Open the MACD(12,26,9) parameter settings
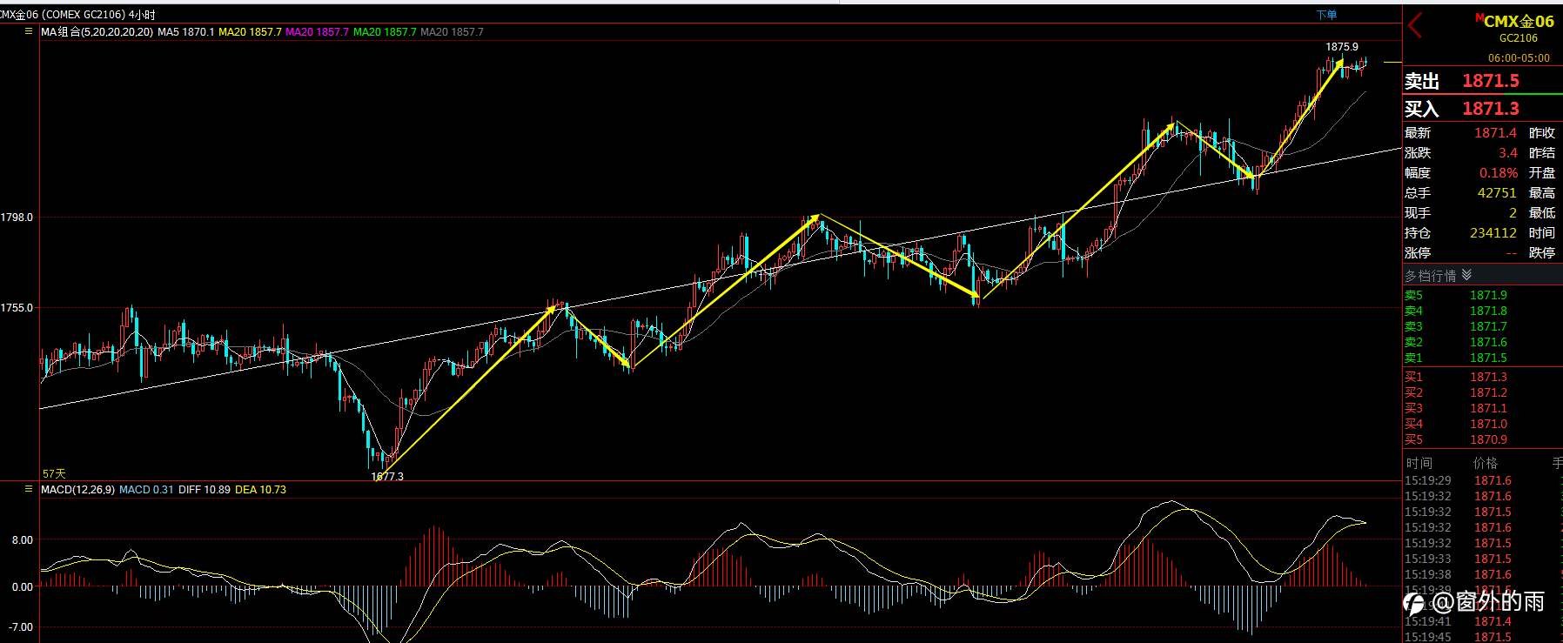Viewport: 1563px width, 643px height. pyautogui.click(x=77, y=490)
